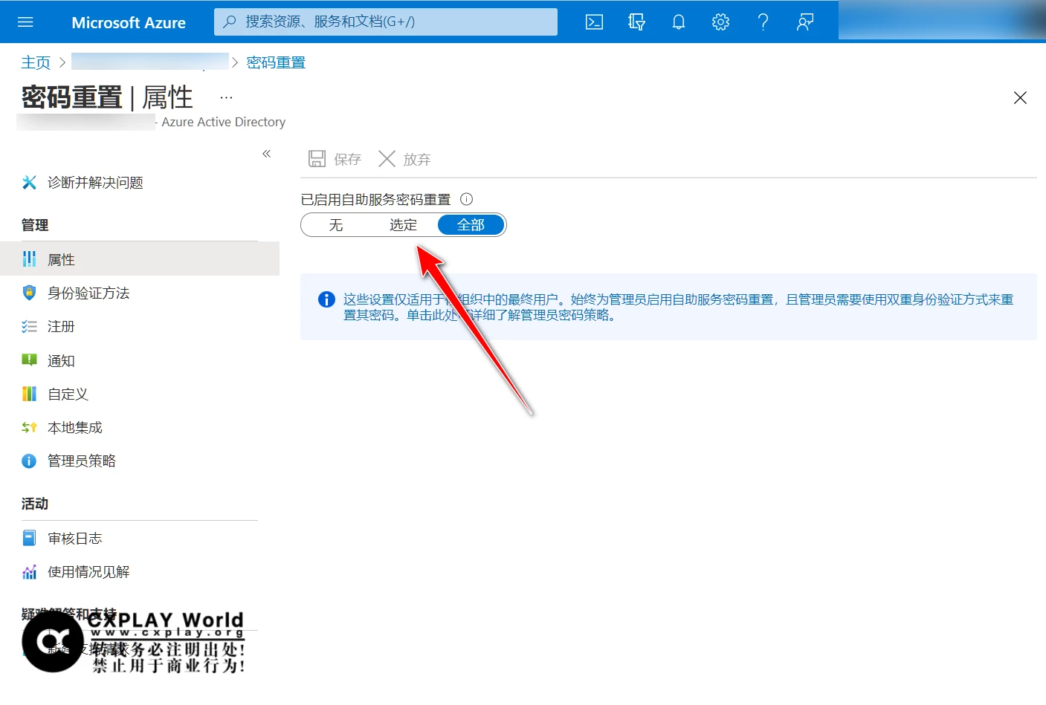Open portal settings gear
1046x705 pixels.
point(720,22)
